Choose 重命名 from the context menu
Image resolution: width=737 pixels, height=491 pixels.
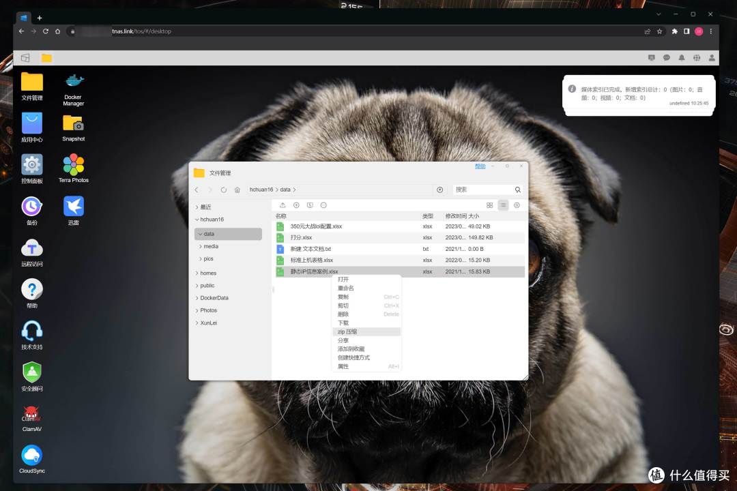pyautogui.click(x=366, y=288)
